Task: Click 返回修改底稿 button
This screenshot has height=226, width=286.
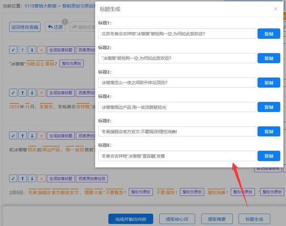Action: tap(25, 27)
